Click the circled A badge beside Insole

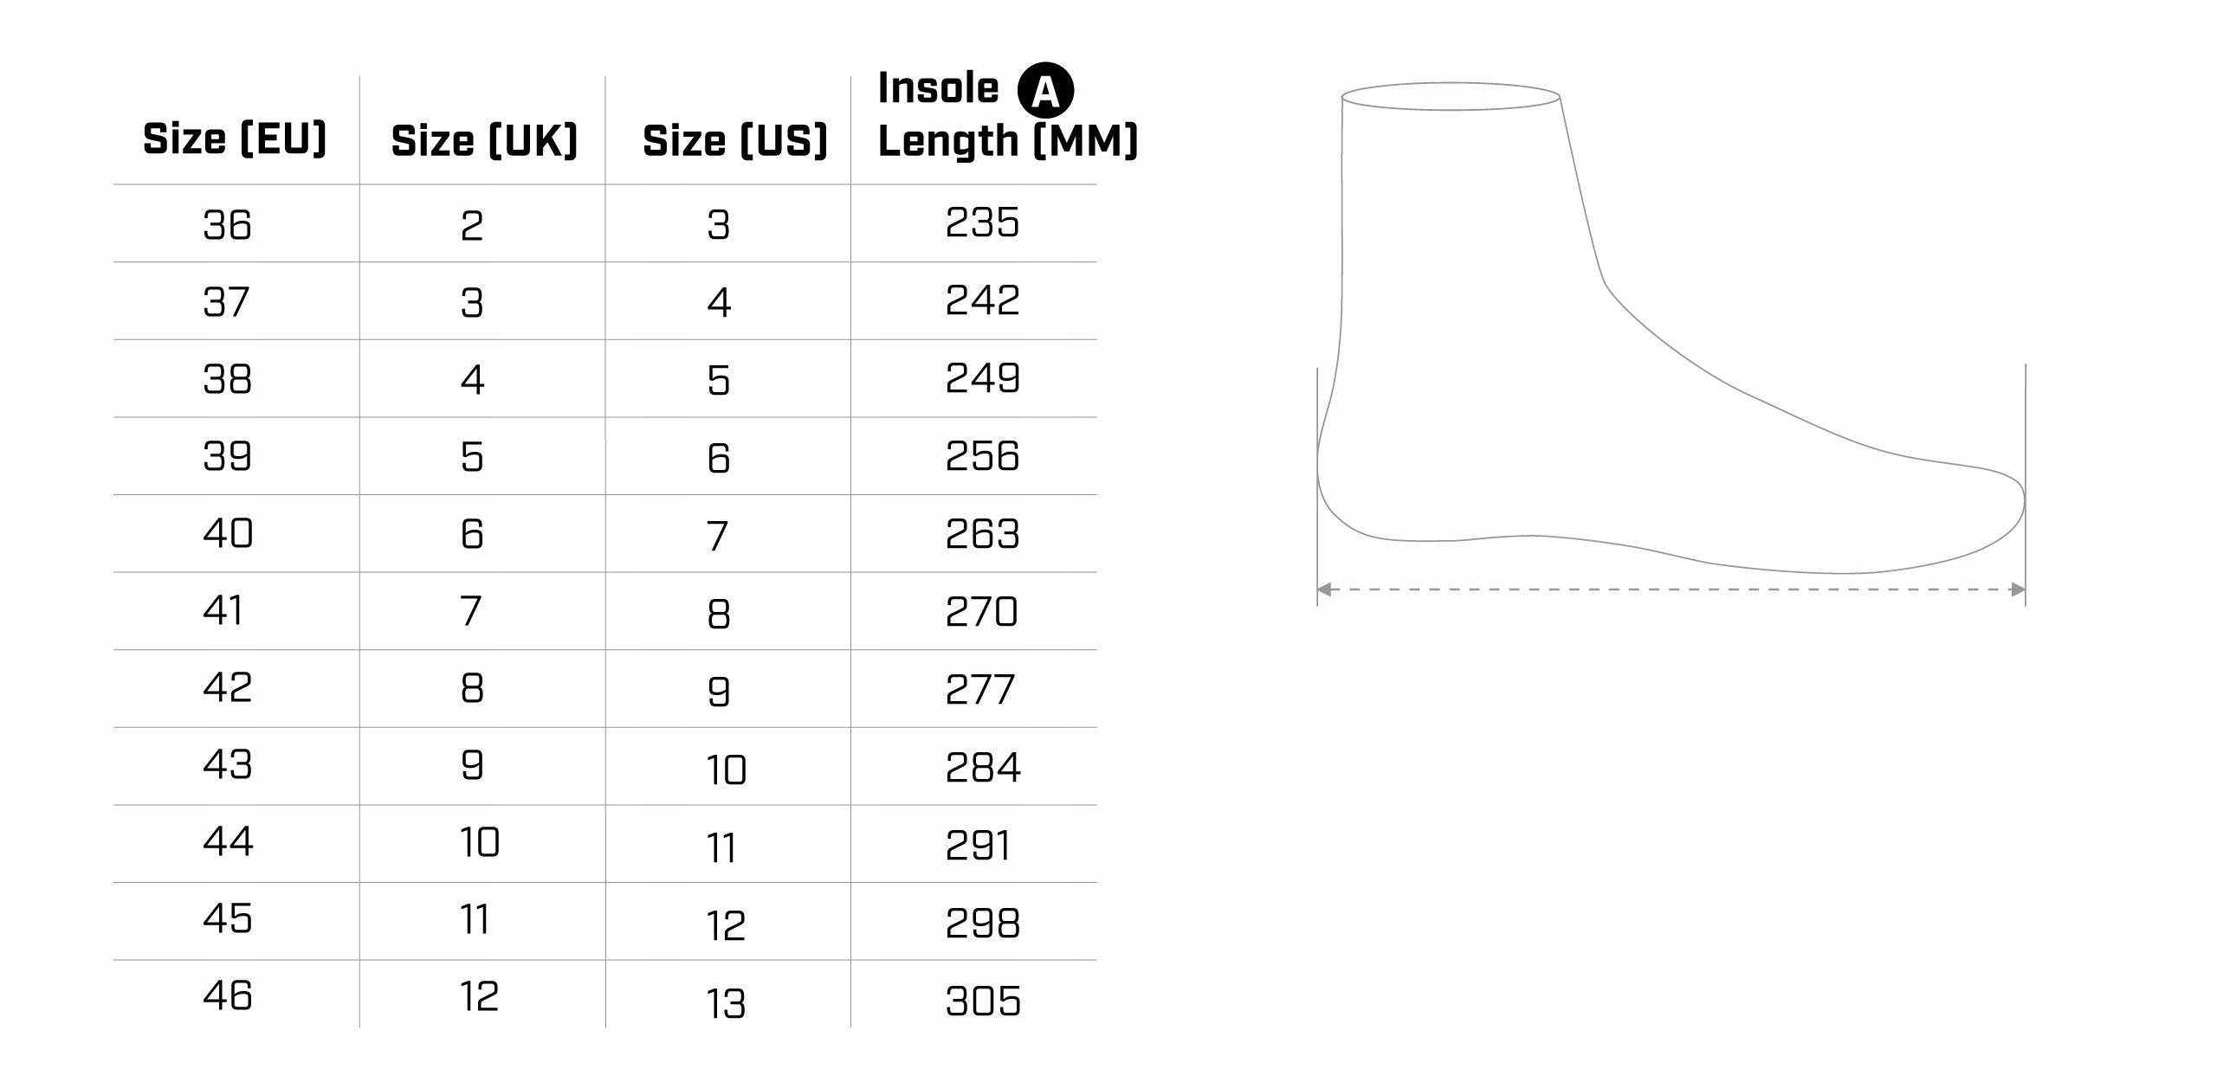tap(1045, 90)
